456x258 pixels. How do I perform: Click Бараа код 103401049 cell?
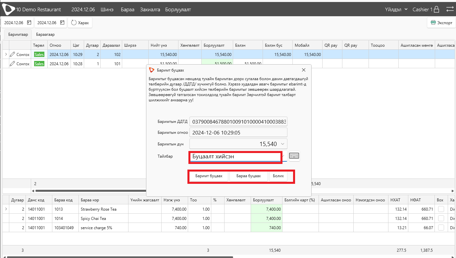[65, 228]
